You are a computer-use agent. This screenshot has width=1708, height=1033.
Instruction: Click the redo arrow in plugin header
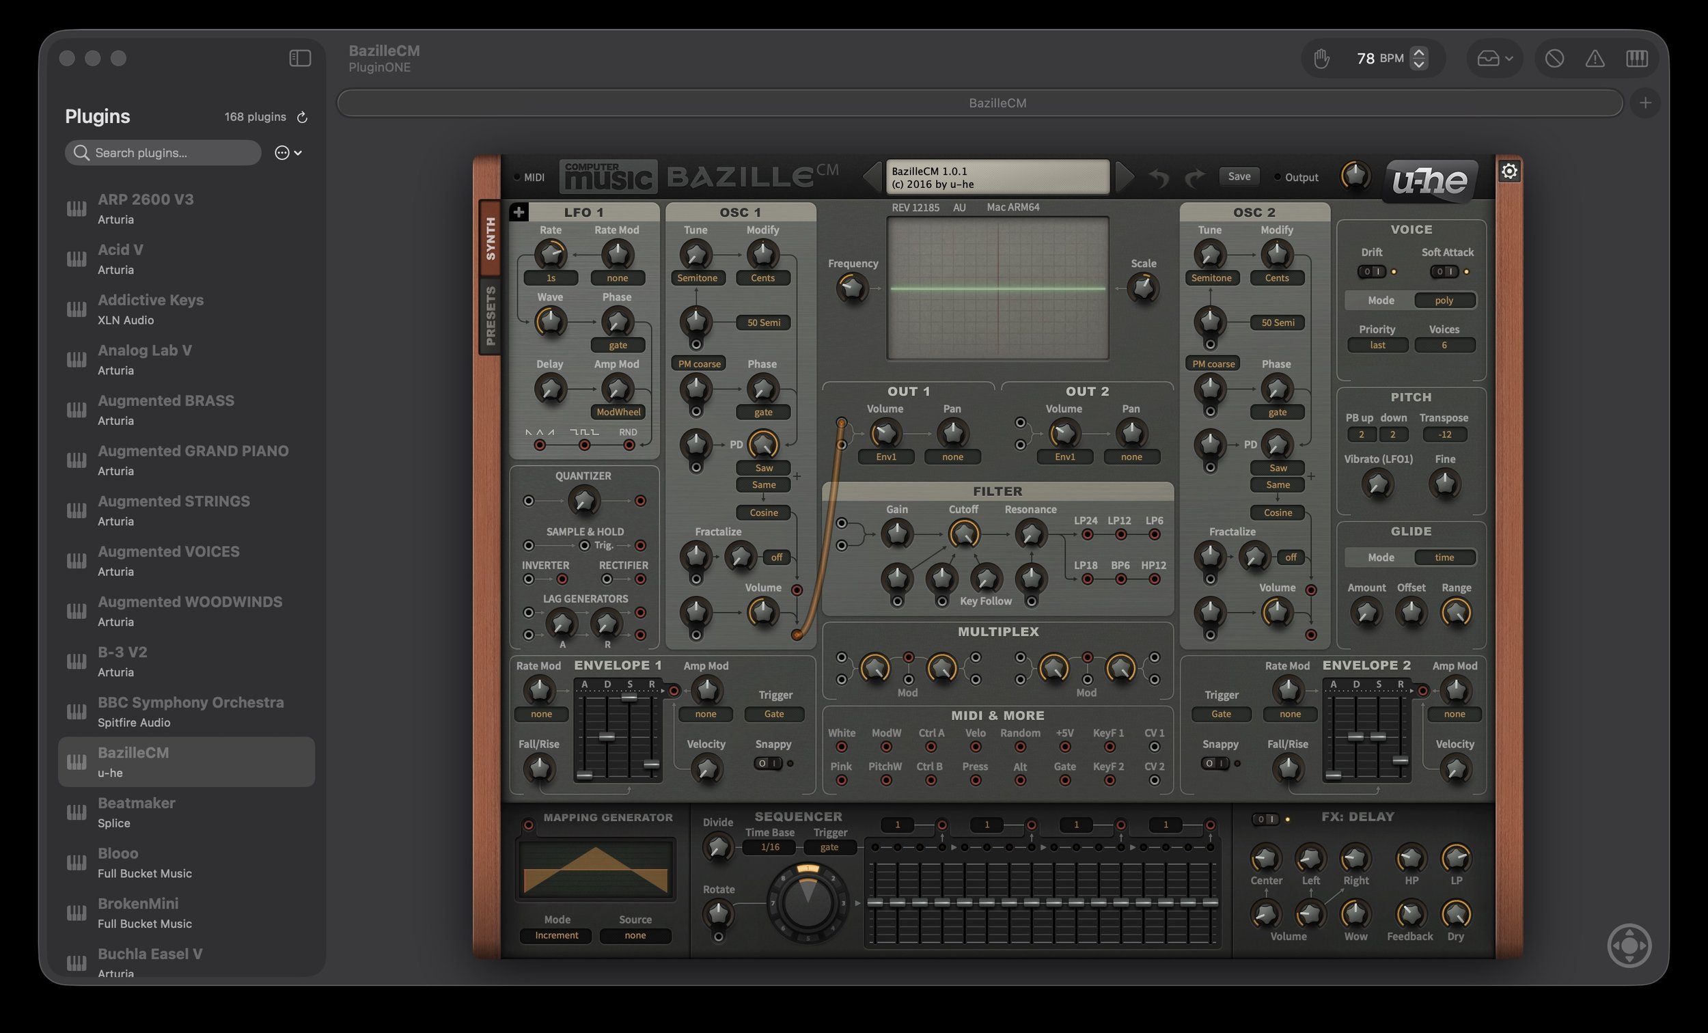click(1194, 178)
